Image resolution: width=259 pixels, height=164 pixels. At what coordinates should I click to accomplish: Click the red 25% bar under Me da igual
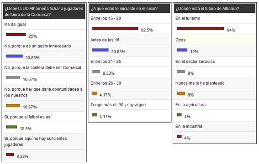coord(16,35)
